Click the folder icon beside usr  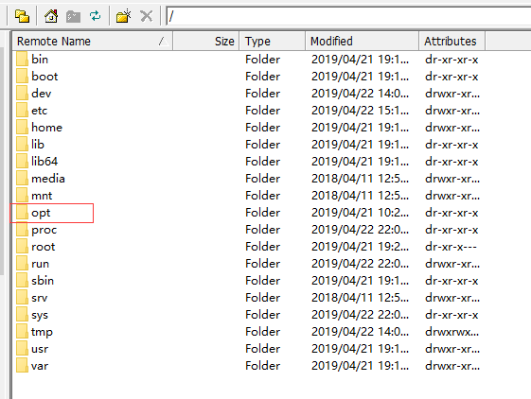(x=22, y=348)
